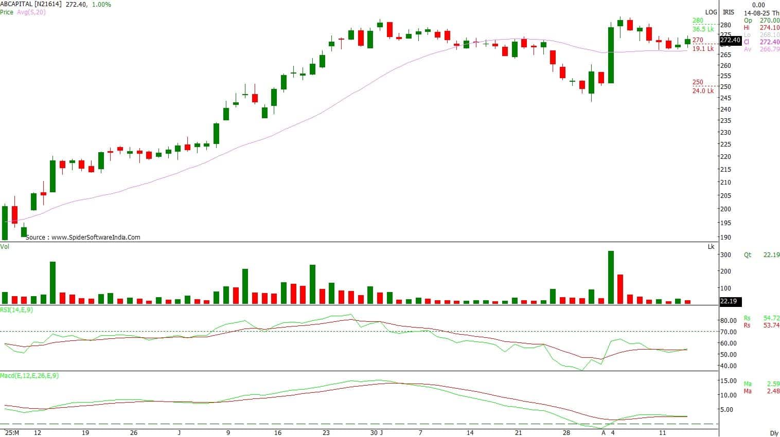Click the IRIS label at top right
The image size is (780, 437).
pos(728,12)
